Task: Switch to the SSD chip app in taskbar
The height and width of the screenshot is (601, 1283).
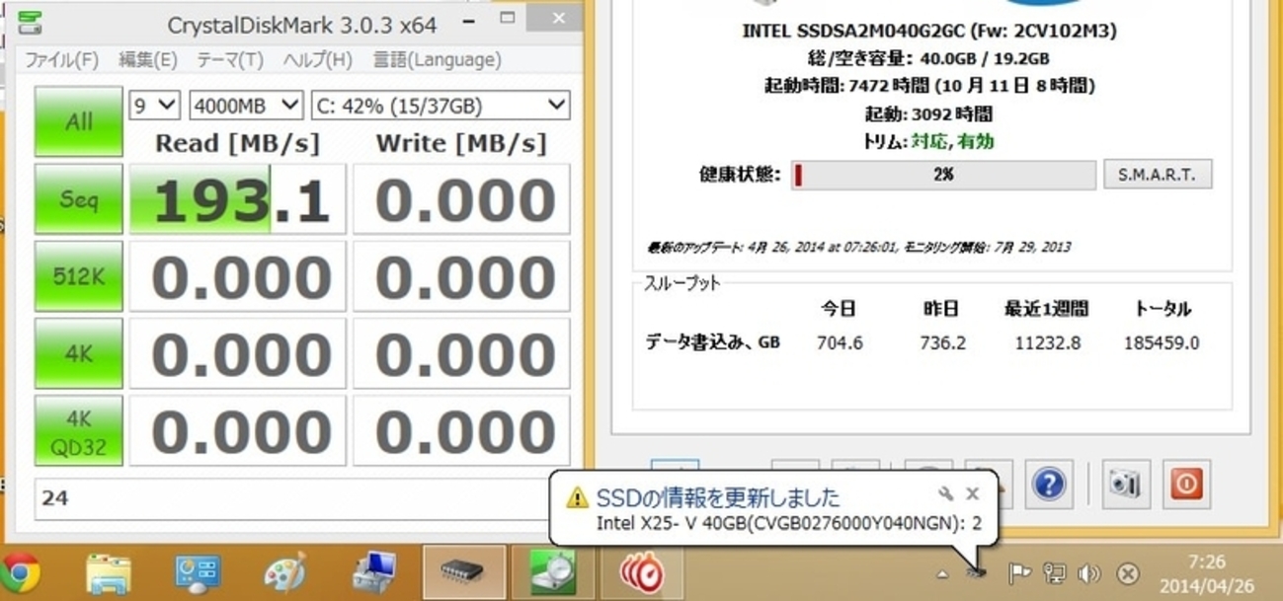Action: click(463, 572)
